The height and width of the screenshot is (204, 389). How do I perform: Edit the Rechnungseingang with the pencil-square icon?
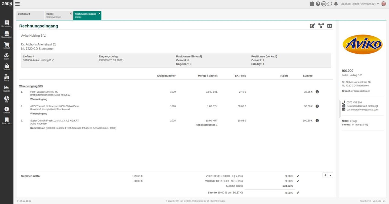313,26
